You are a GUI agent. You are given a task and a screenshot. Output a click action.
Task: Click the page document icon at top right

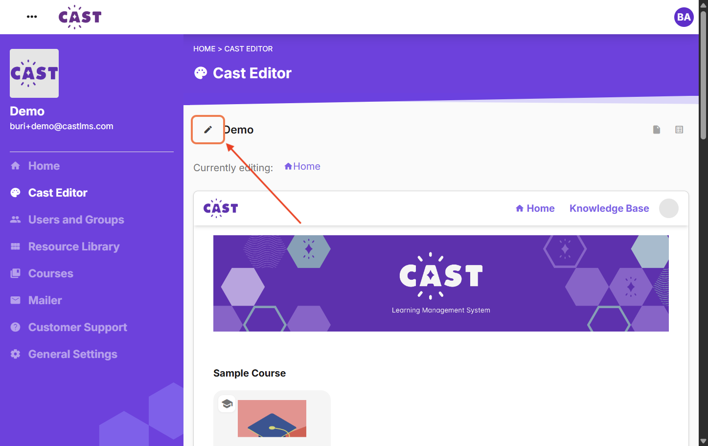(657, 130)
